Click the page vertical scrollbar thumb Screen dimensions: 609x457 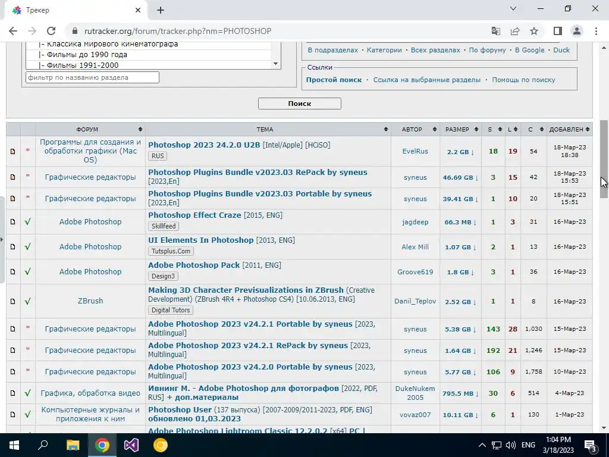[x=604, y=159]
